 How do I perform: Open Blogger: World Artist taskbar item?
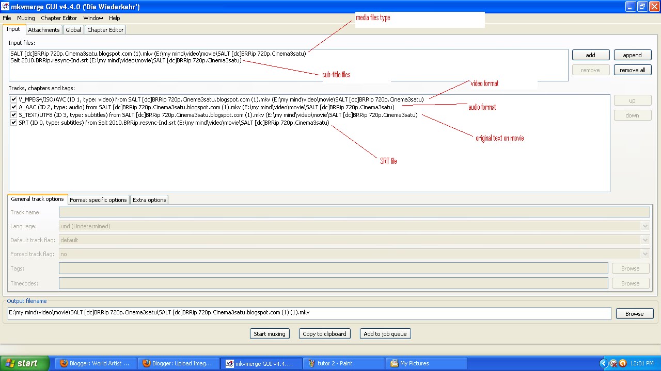coord(96,363)
